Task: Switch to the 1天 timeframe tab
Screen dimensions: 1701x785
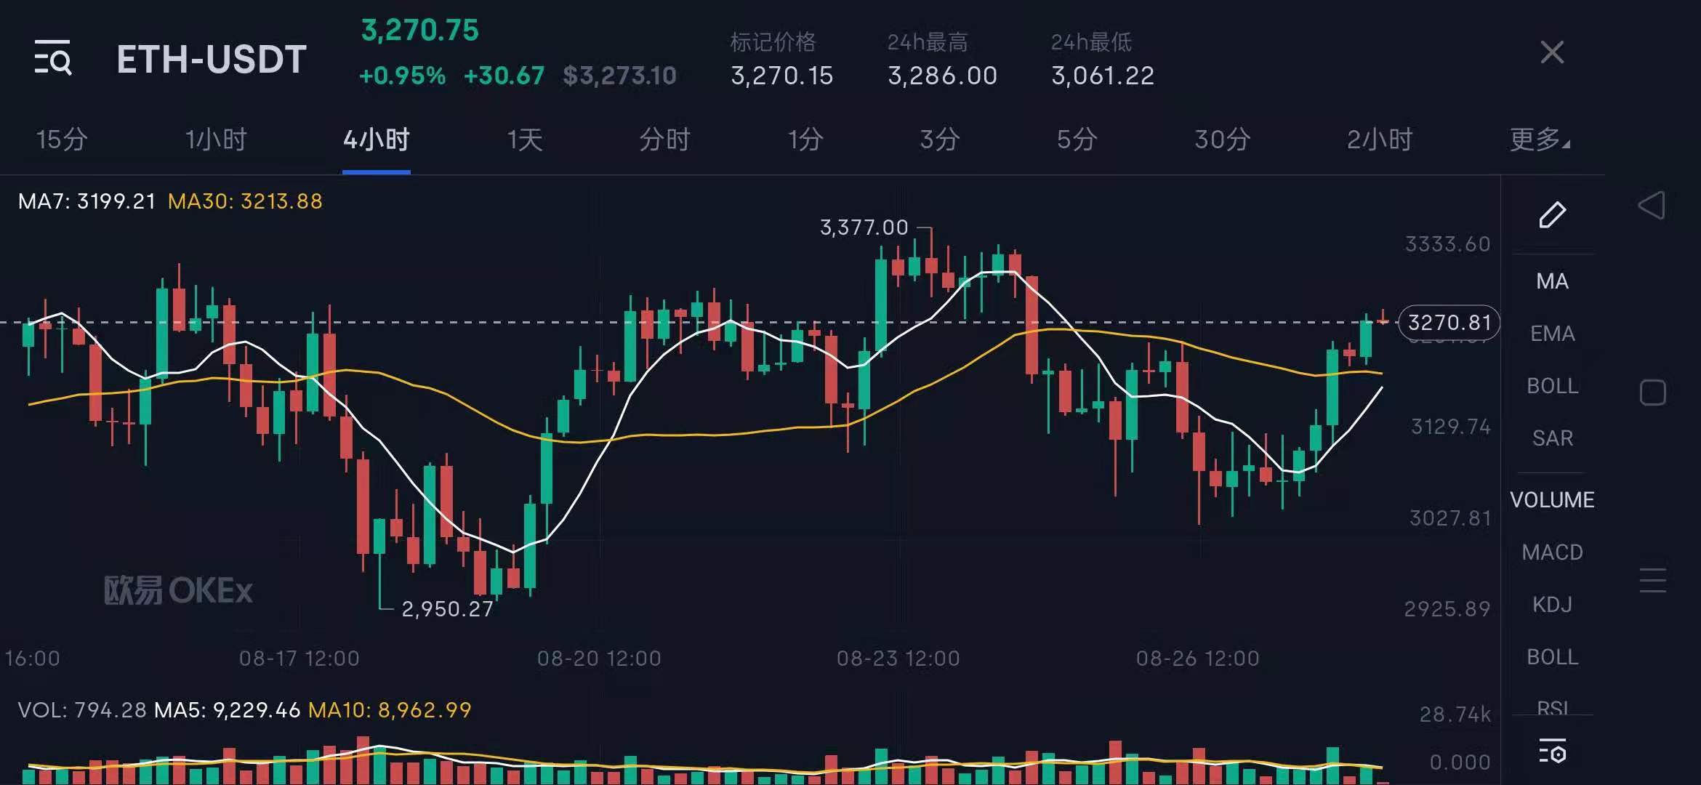Action: click(525, 140)
